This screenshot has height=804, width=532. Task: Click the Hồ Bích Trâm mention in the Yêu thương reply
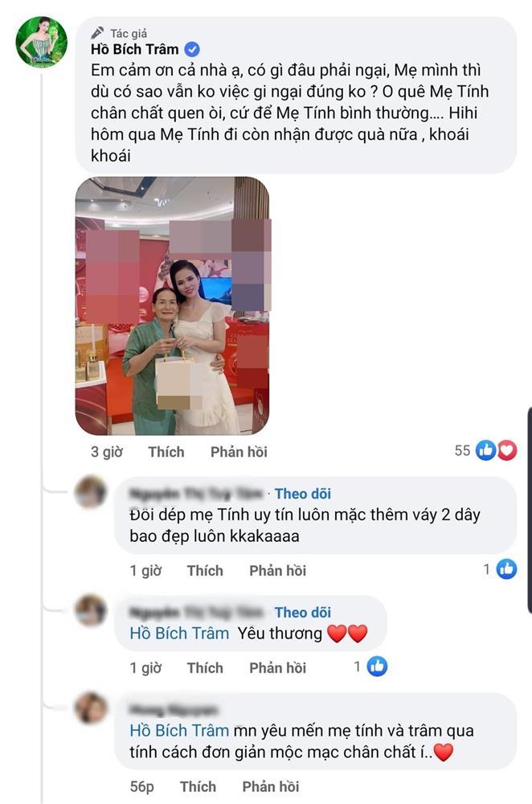click(x=179, y=634)
